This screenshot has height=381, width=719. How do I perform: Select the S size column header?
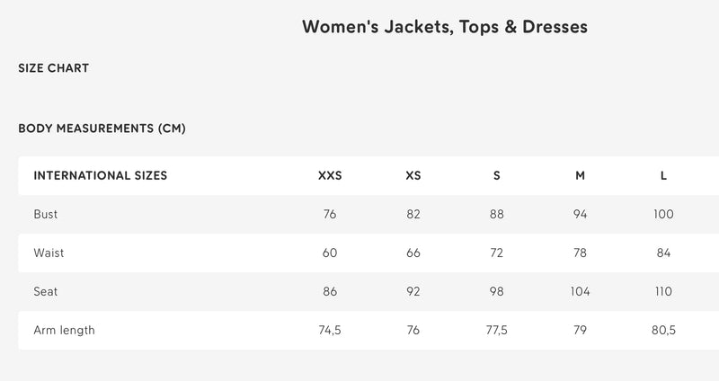[497, 176]
